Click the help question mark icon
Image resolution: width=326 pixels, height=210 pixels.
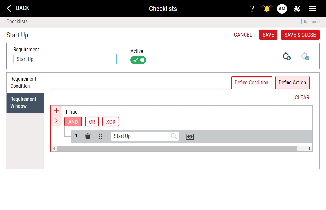coord(252,9)
